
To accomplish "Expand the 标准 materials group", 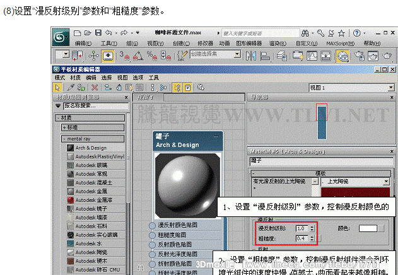I will (93, 127).
